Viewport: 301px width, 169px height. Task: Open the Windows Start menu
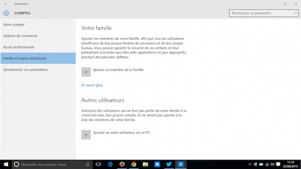coord(6,164)
